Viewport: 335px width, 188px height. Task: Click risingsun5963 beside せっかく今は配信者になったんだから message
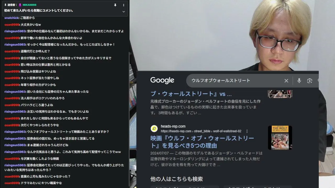15,45
